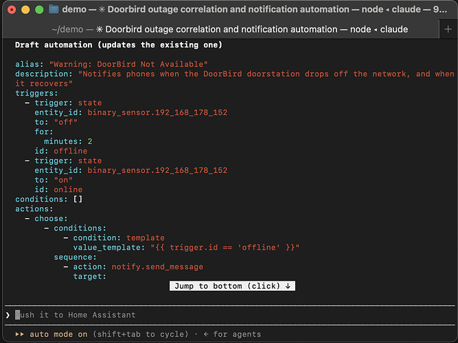The height and width of the screenshot is (343, 458).
Task: Click the alias value "Warning: DoorBird Not Available"
Action: pos(128,64)
